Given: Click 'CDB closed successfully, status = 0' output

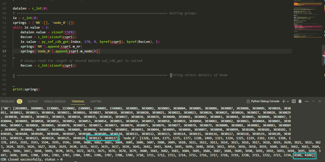Looking at the screenshot, I should pos(32,159).
